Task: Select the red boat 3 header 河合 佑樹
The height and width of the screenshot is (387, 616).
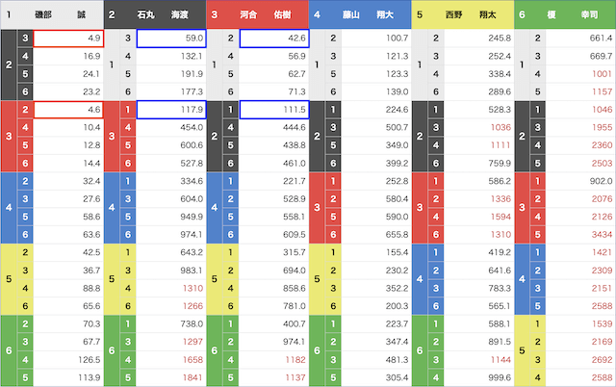Action: pos(257,15)
